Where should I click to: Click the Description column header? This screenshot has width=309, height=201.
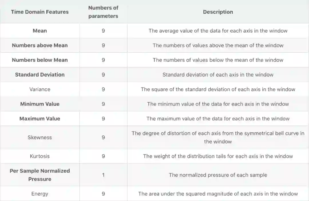pyautogui.click(x=218, y=12)
